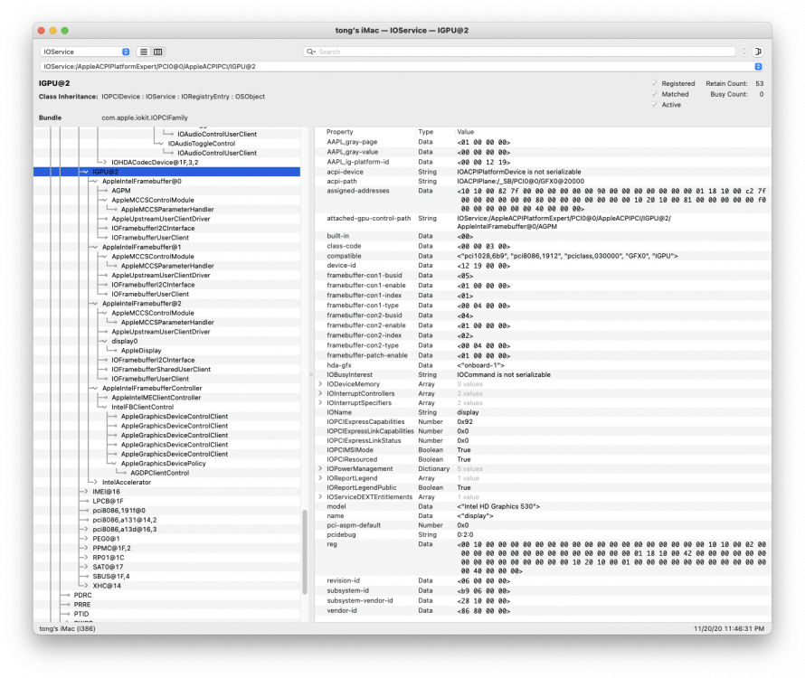Expand the IOInterruptControllers property

click(321, 393)
